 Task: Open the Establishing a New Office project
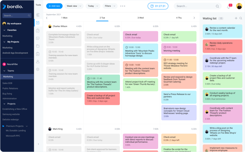click(x=15, y=109)
